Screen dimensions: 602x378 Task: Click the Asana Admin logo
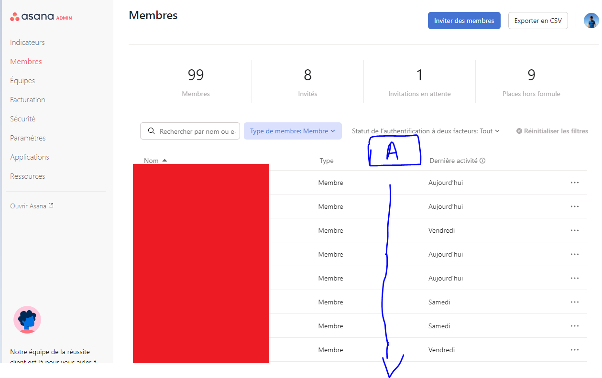click(x=41, y=17)
